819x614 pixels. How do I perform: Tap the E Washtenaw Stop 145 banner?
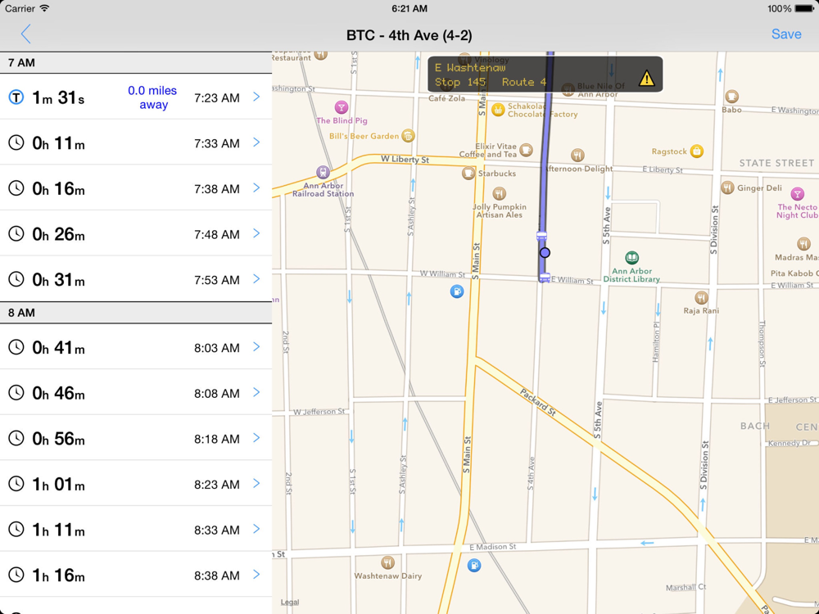pyautogui.click(x=545, y=74)
